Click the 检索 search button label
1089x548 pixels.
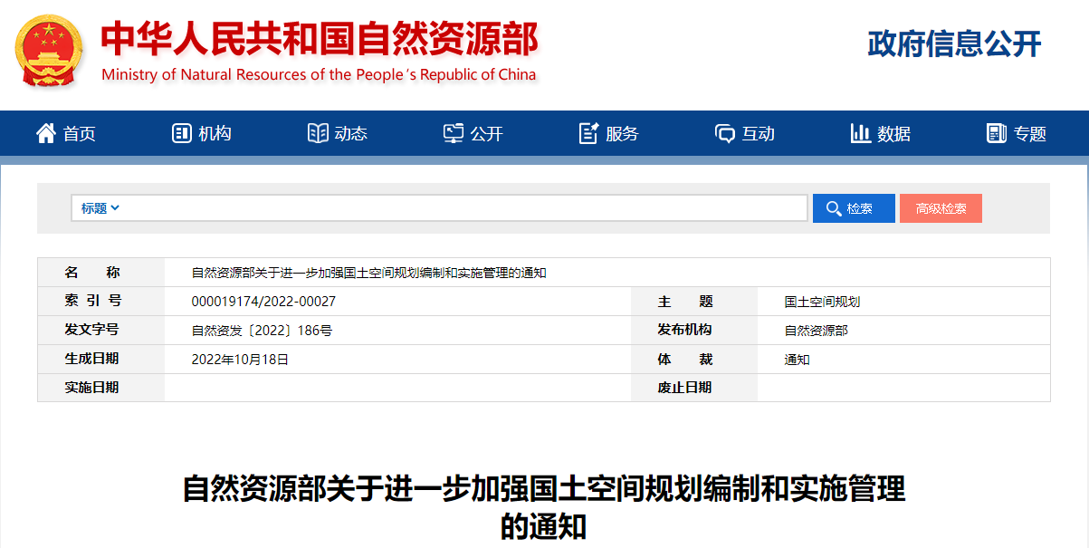(860, 208)
